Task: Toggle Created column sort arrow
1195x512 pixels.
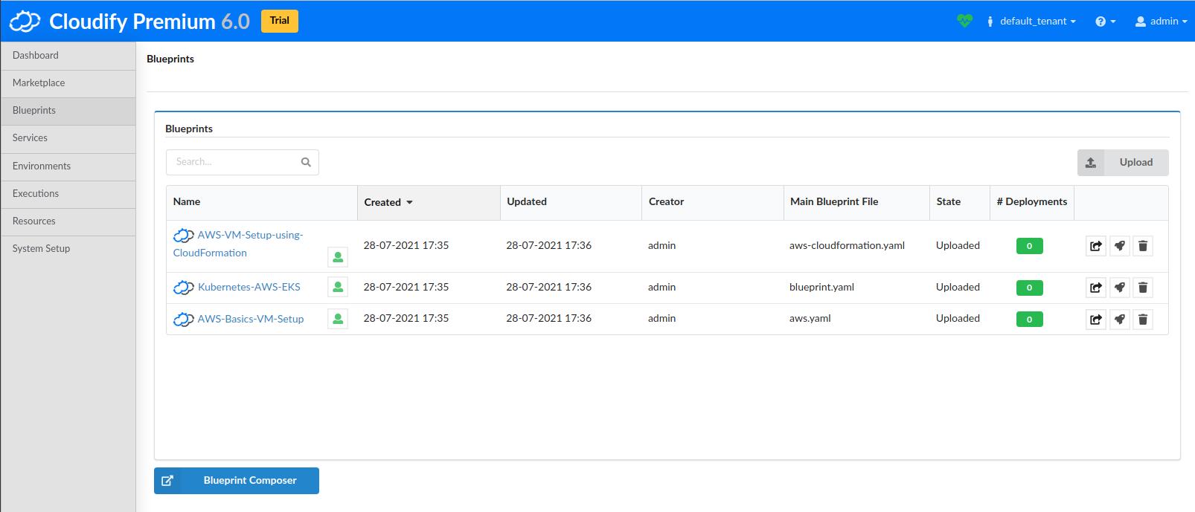Action: pyautogui.click(x=409, y=202)
